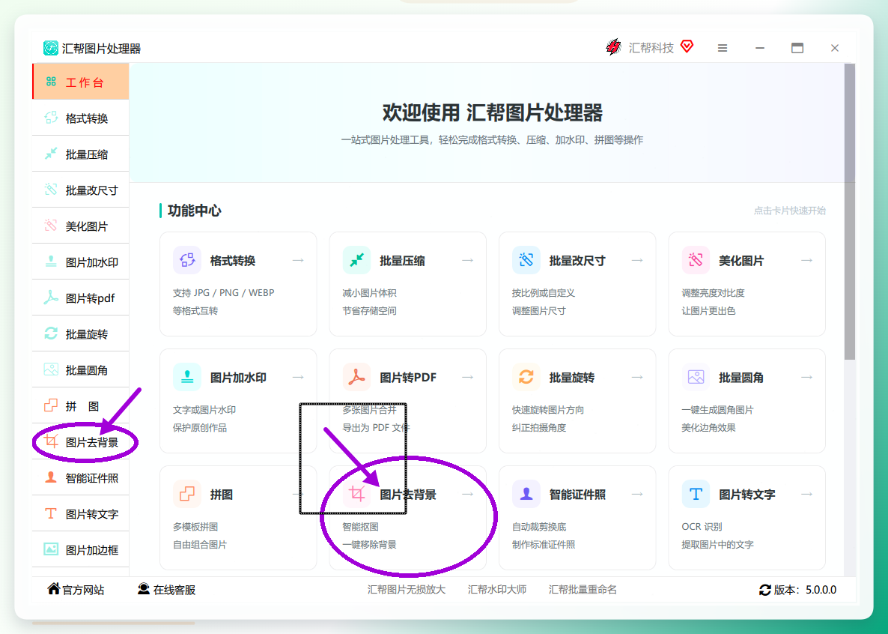The image size is (888, 634).
Task: Click the 拼图 card icon
Action: [187, 494]
